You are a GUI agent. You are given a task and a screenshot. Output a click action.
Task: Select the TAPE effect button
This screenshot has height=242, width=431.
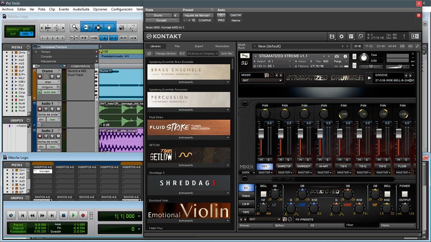[x=246, y=212]
